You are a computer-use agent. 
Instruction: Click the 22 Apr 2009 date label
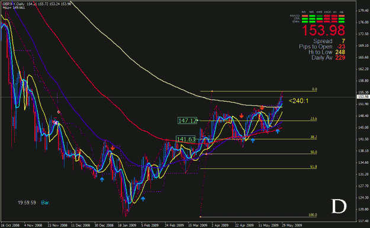[x=244, y=225]
